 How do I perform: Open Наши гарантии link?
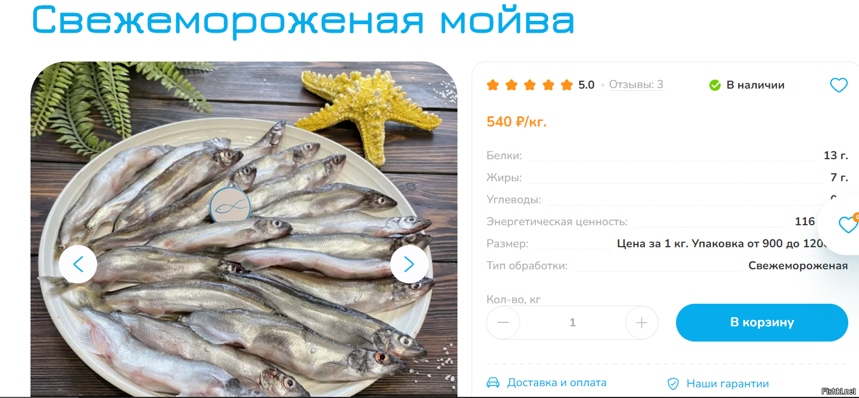click(x=728, y=384)
